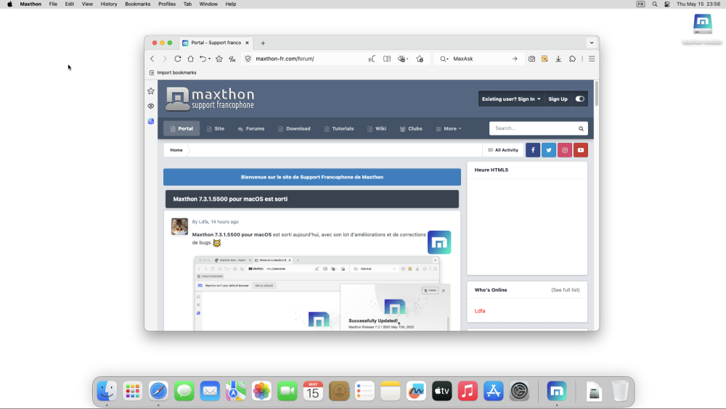Go to the browser home page icon
This screenshot has height=409, width=726.
[x=190, y=59]
